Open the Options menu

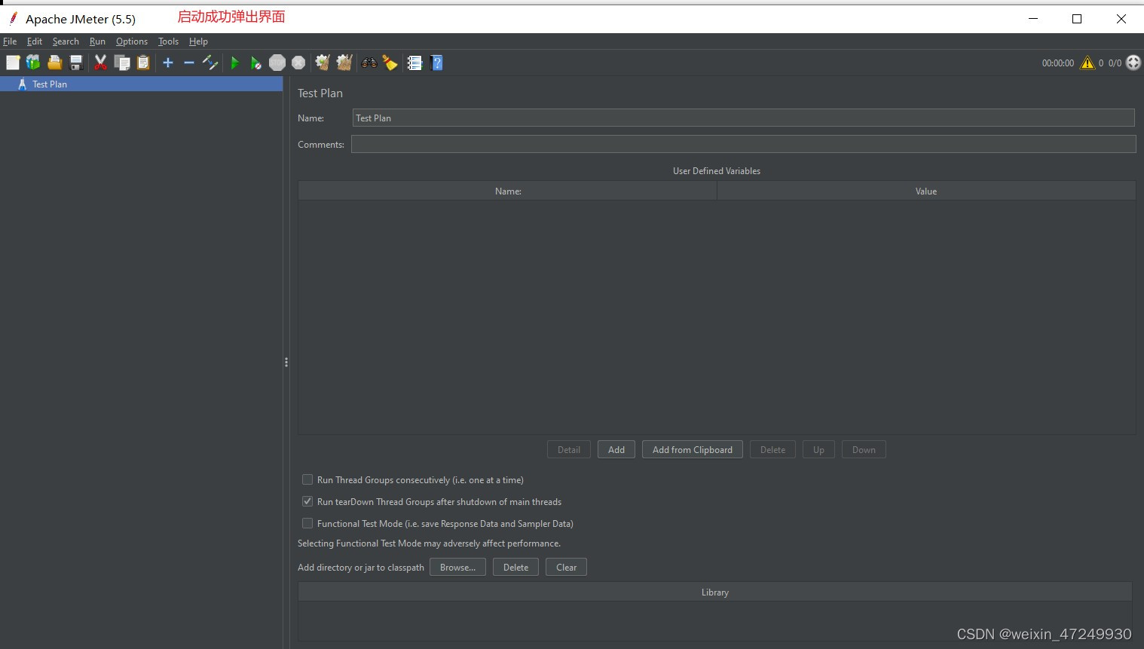[132, 41]
